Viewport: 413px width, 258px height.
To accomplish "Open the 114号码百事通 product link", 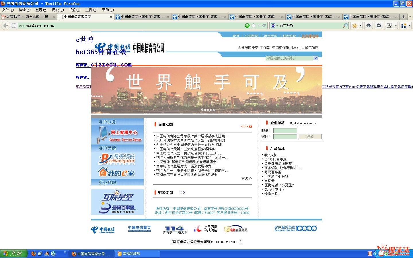I will (275, 159).
